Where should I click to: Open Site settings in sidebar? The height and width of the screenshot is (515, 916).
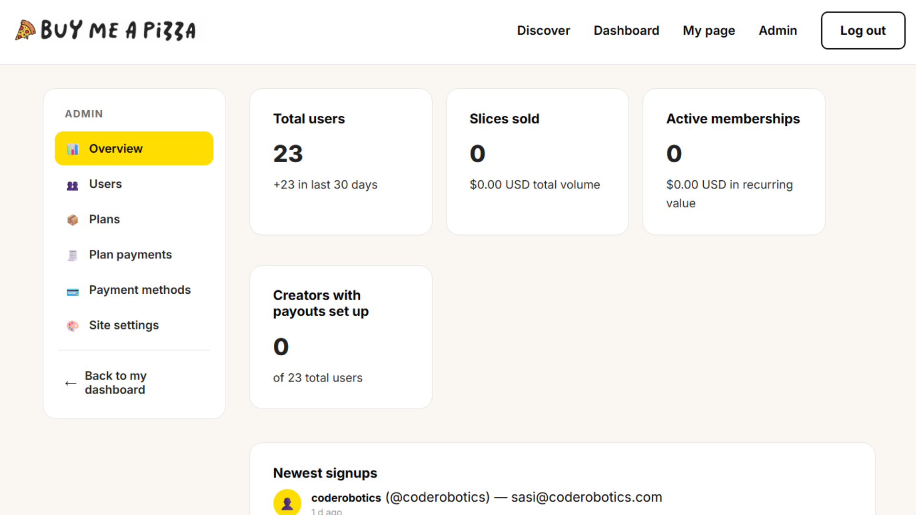click(x=134, y=325)
